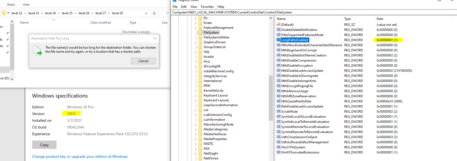
Task: Click the FileSystemUtilities folder icon
Action: [200, 37]
